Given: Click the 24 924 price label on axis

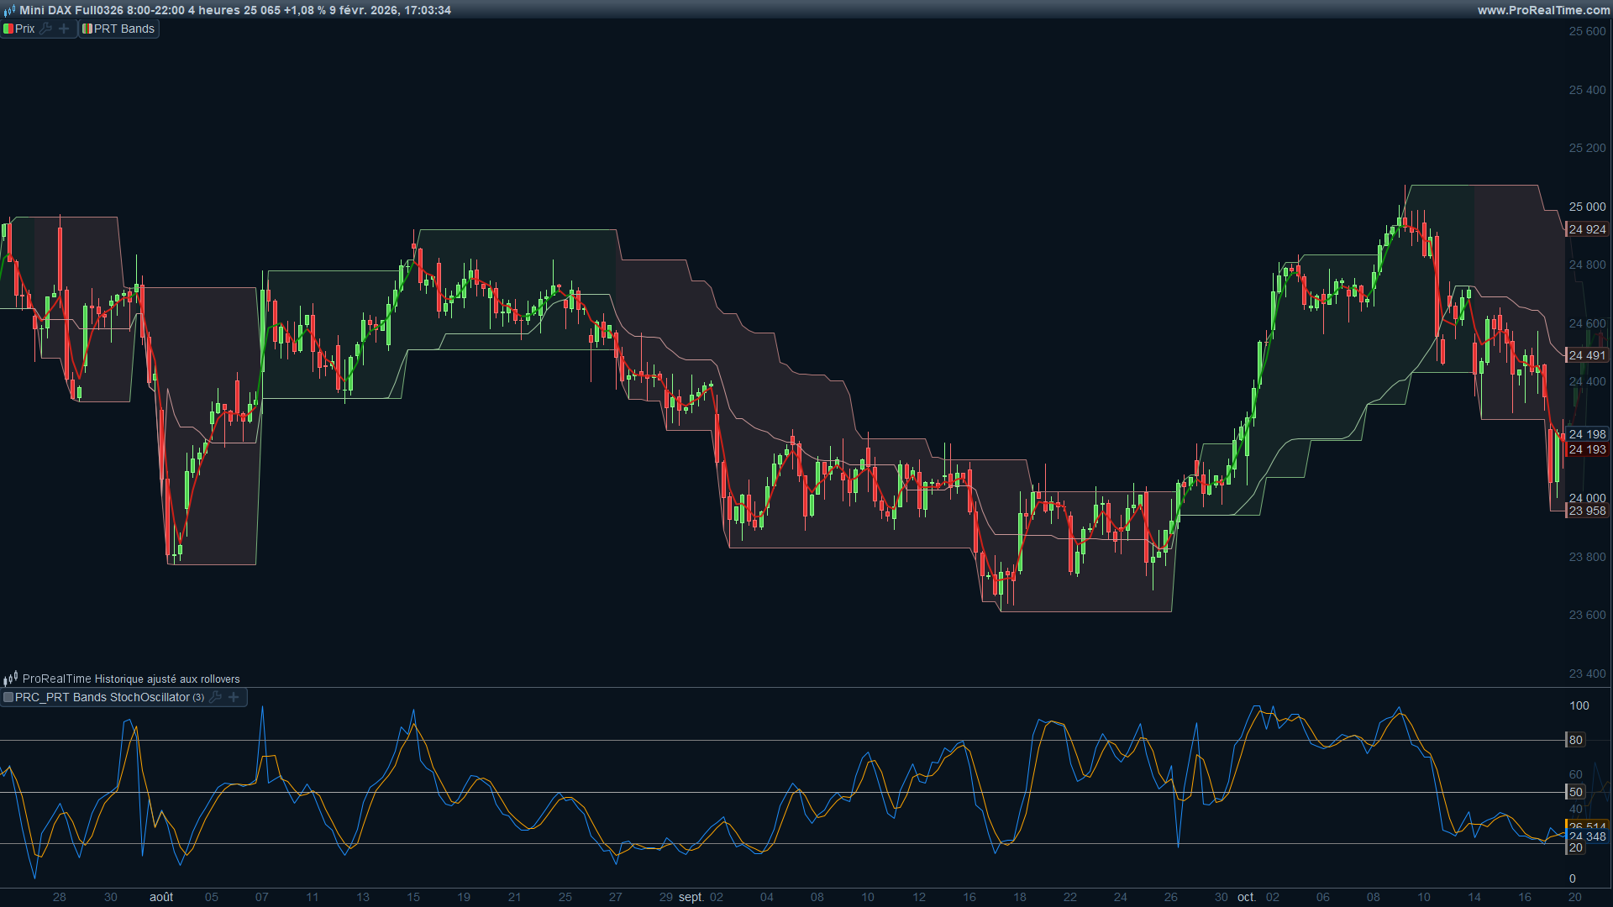Looking at the screenshot, I should coord(1586,229).
